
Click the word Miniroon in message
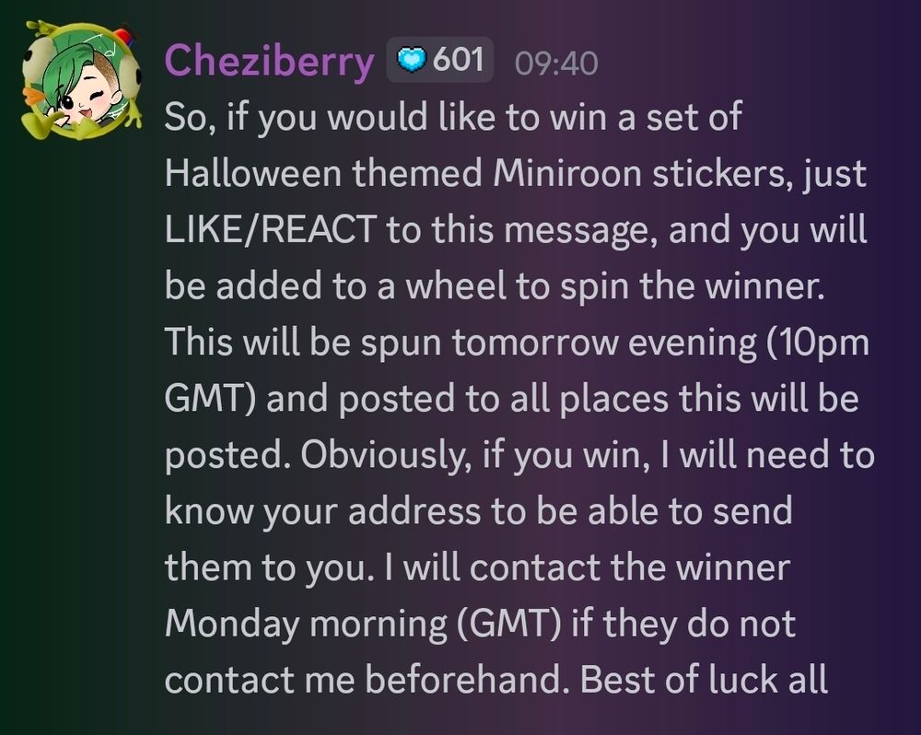pos(567,173)
